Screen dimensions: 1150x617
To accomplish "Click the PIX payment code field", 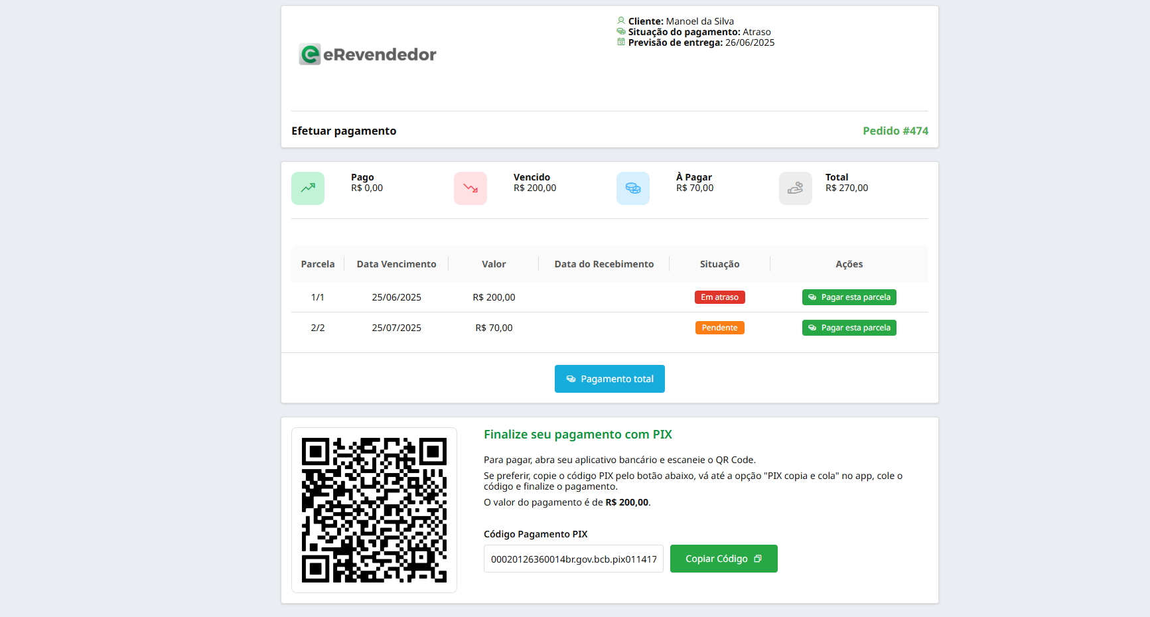I will (573, 559).
